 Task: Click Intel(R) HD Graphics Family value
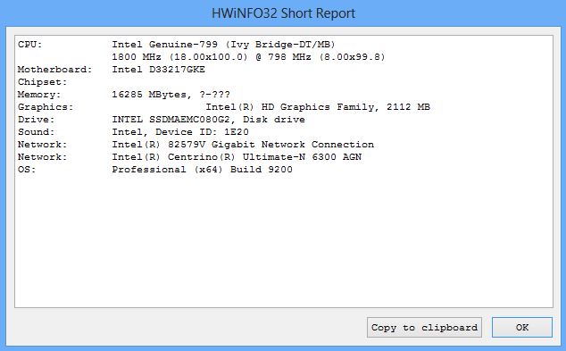tap(318, 107)
